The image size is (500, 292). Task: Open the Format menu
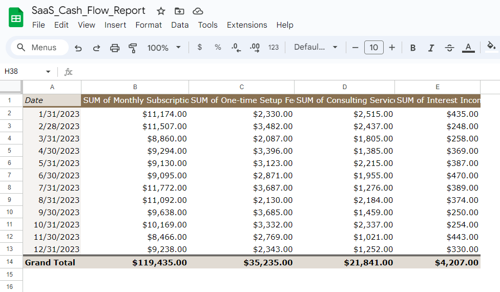coord(149,25)
